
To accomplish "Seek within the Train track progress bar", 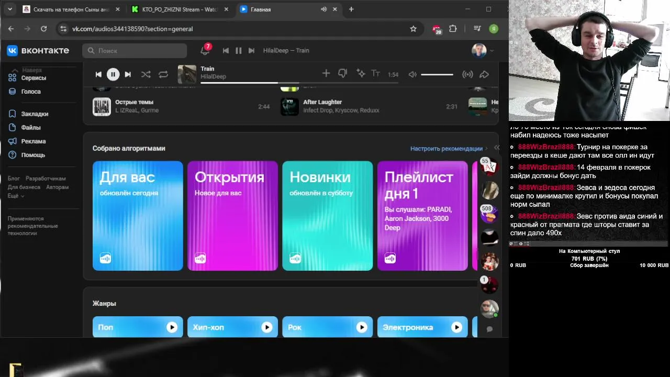I will pos(299,82).
